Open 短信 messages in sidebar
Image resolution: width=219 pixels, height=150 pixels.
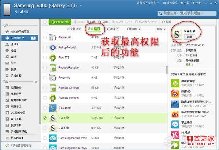20,50
